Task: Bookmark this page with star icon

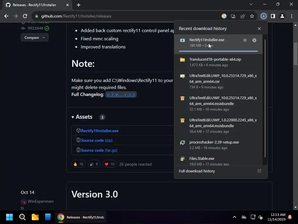Action: [x=252, y=16]
